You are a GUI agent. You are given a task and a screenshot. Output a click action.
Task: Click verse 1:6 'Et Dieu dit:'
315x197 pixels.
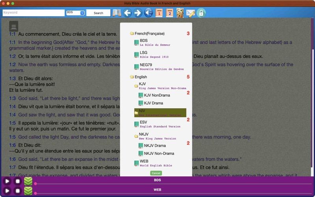click(30, 145)
